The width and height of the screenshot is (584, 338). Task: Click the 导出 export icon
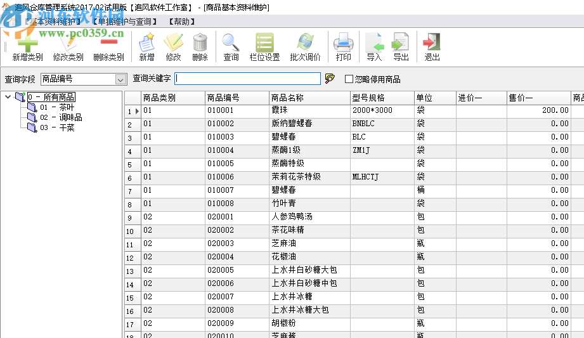(x=400, y=42)
